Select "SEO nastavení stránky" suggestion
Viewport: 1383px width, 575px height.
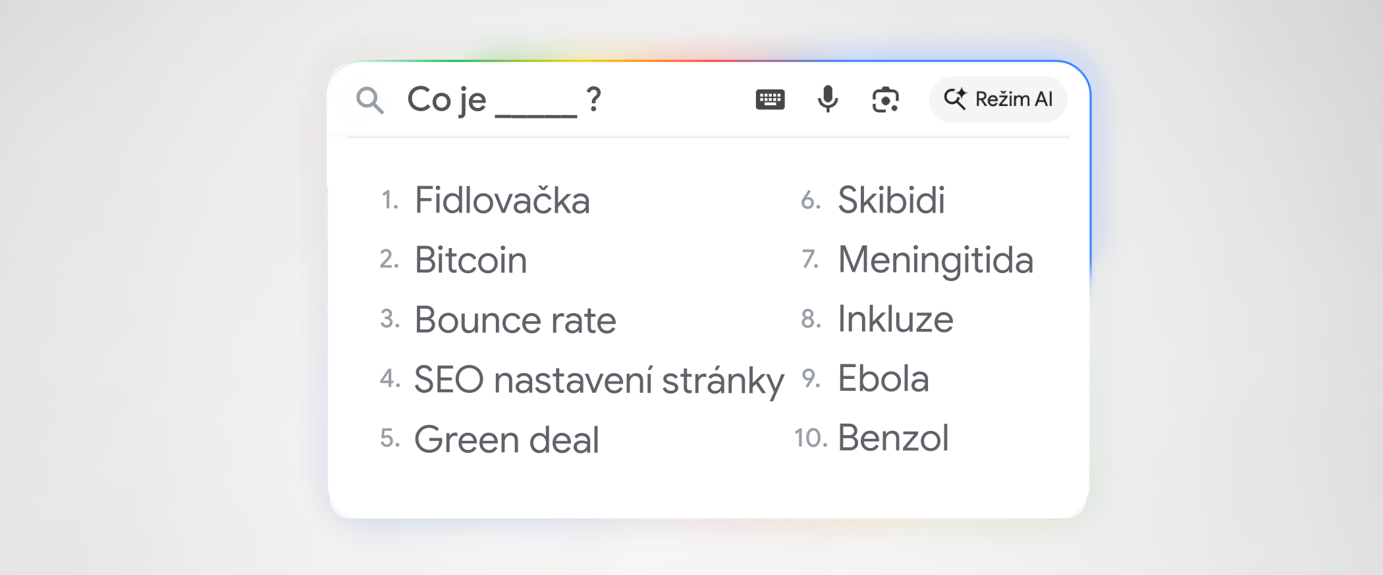599,380
